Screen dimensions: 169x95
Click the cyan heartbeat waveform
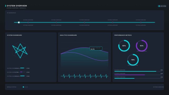point(84,76)
